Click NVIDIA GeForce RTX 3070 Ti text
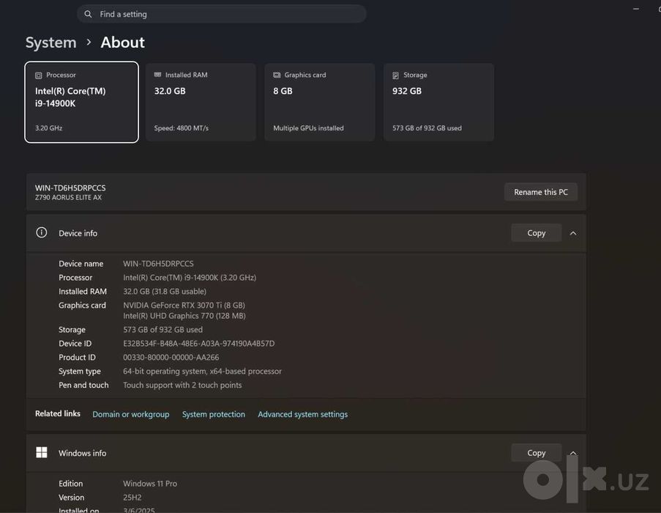Viewport: 661px width, 513px height. pyautogui.click(x=184, y=305)
